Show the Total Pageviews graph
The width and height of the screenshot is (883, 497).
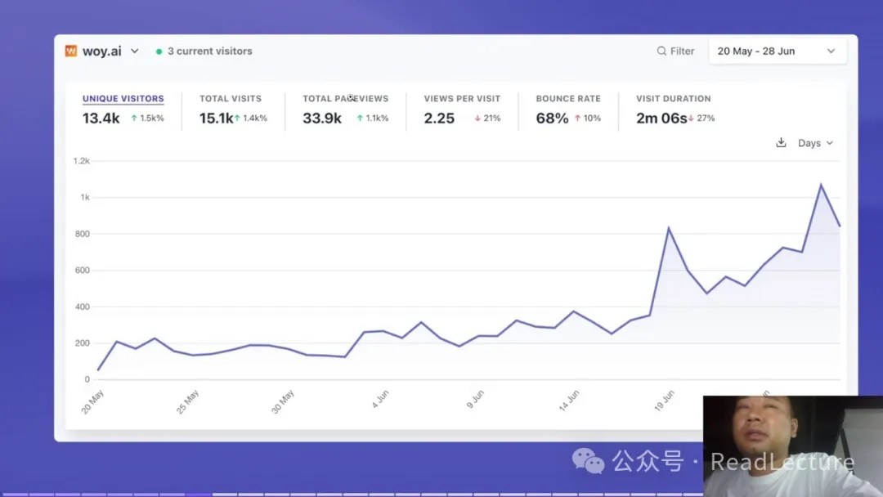point(345,99)
